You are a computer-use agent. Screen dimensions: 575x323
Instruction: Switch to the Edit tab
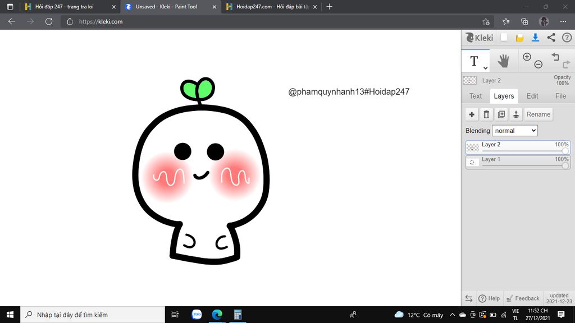[532, 96]
